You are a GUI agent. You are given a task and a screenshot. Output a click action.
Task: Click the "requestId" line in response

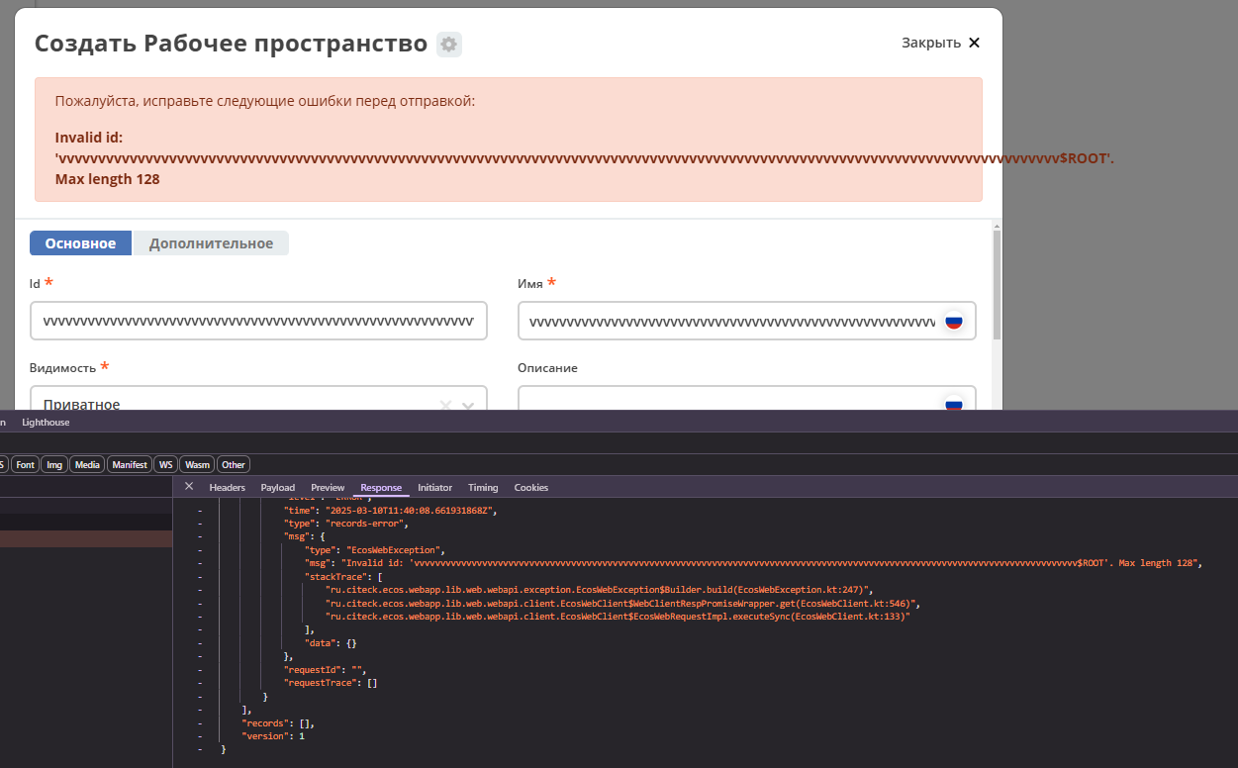point(325,670)
